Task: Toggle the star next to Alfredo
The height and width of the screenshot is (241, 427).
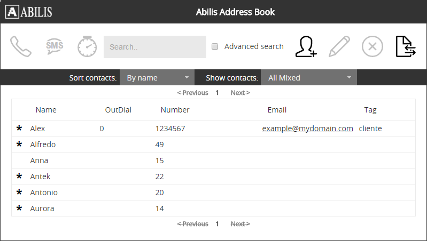Action: pos(20,144)
